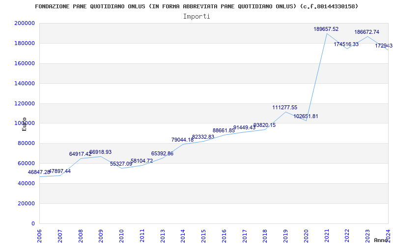Click the 2009 x-axis year label

101,236
